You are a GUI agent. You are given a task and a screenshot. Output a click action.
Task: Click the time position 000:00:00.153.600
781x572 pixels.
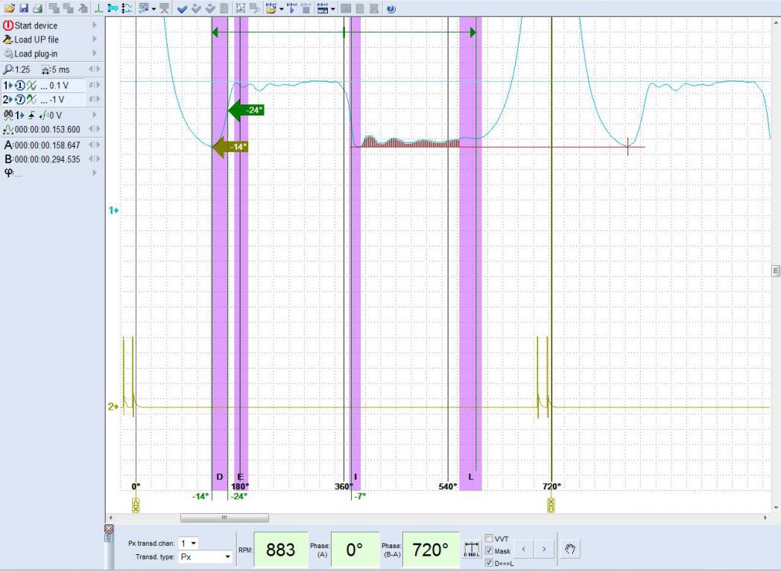click(x=47, y=129)
